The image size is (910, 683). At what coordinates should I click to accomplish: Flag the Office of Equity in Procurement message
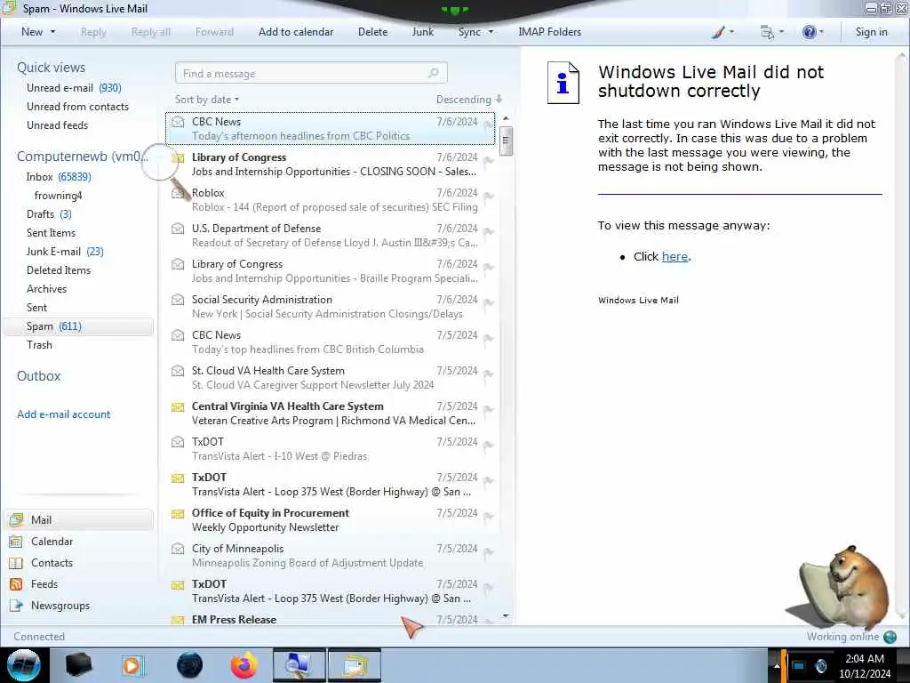pos(488,517)
